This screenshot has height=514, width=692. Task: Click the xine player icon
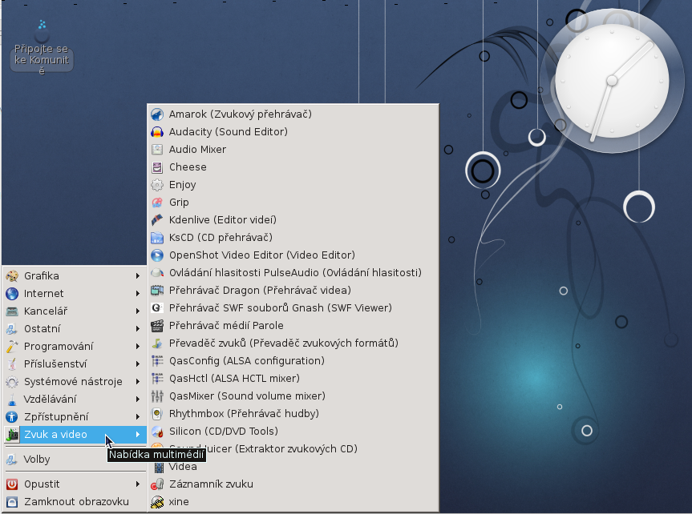point(157,502)
